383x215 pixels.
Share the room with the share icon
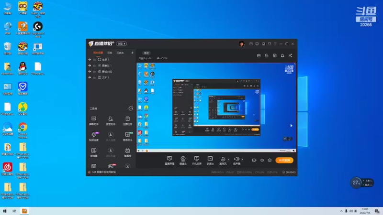(x=291, y=55)
